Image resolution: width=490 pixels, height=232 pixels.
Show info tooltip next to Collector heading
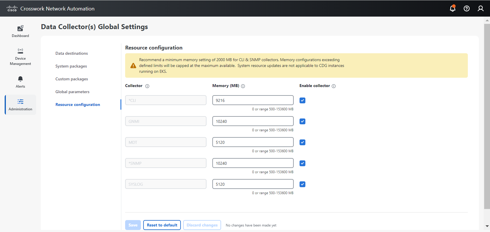(147, 86)
